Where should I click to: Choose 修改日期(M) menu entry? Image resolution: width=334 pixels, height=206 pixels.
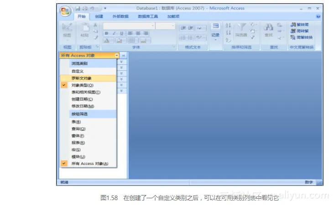click(x=89, y=106)
